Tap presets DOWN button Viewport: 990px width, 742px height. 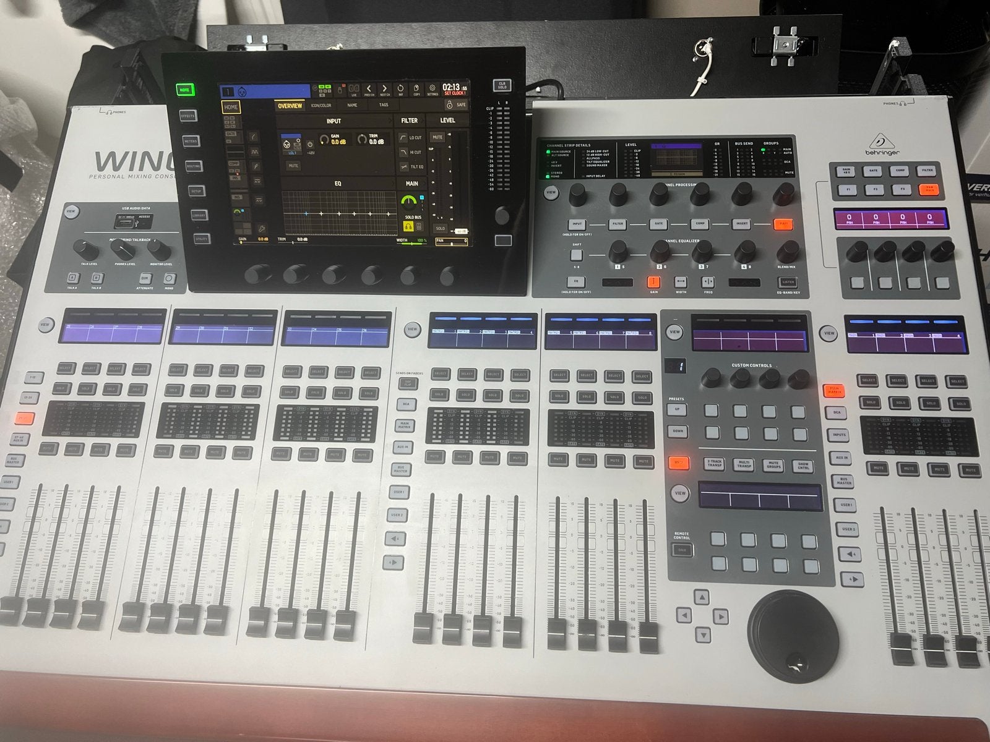coord(678,432)
